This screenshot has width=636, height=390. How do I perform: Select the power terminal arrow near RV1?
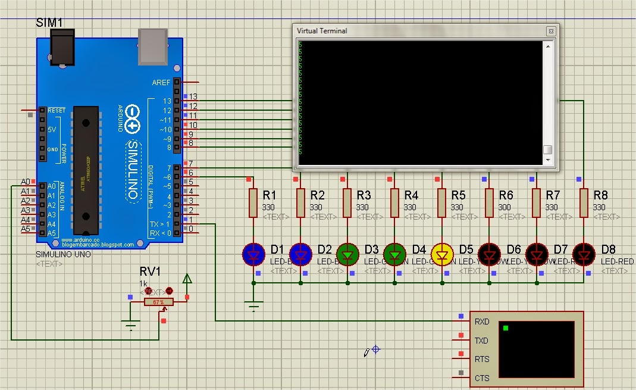click(187, 279)
